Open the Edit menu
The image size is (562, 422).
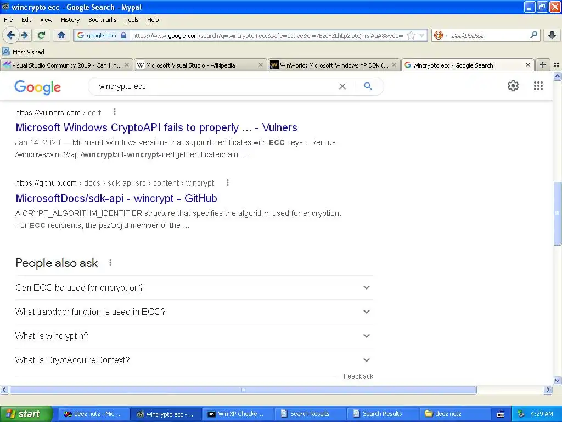point(26,20)
